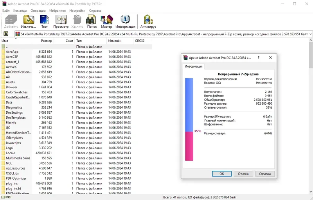
Task: Select the parent ".." folder icon
Action: (3, 46)
